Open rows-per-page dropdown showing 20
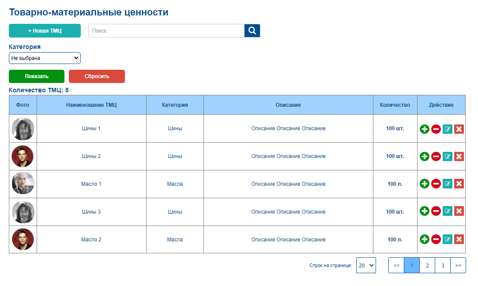The height and width of the screenshot is (286, 478). pyautogui.click(x=366, y=265)
